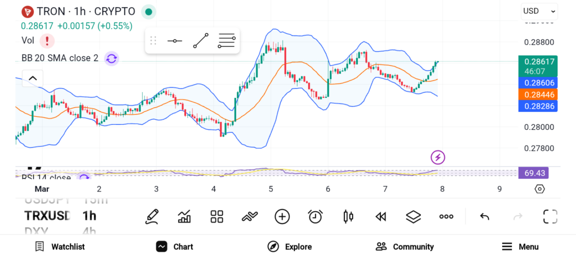Select the horizontal line drawing tool
576x259 pixels.
(174, 41)
